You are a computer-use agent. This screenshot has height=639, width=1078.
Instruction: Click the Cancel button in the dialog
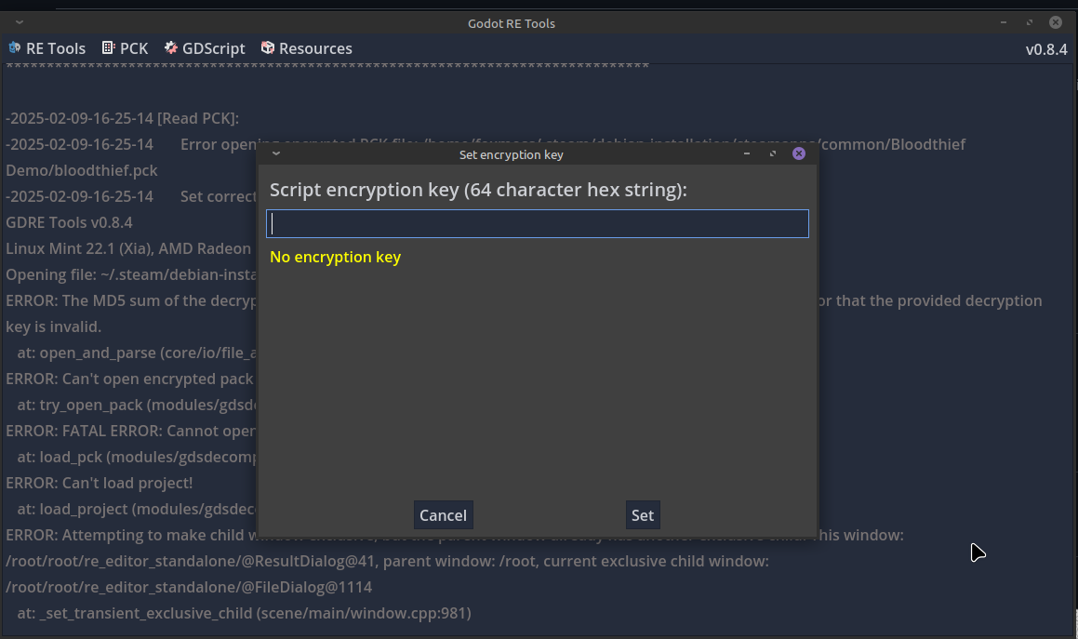pos(444,515)
